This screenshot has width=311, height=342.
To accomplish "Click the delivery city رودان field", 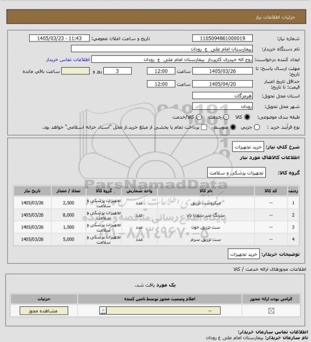I will tap(223, 106).
